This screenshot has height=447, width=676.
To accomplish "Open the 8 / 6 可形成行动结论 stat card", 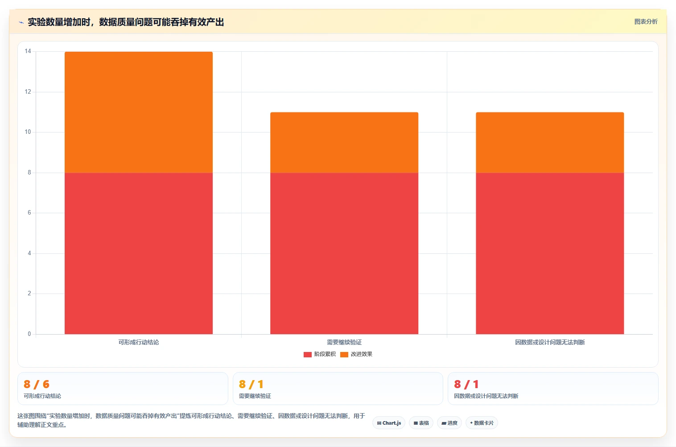I will (x=123, y=389).
